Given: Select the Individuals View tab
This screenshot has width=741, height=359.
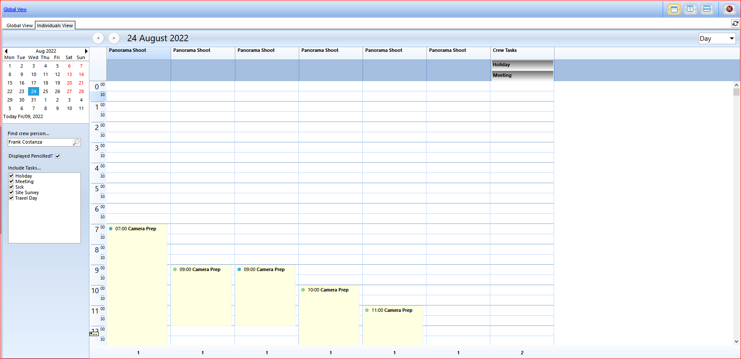Looking at the screenshot, I should pos(55,25).
